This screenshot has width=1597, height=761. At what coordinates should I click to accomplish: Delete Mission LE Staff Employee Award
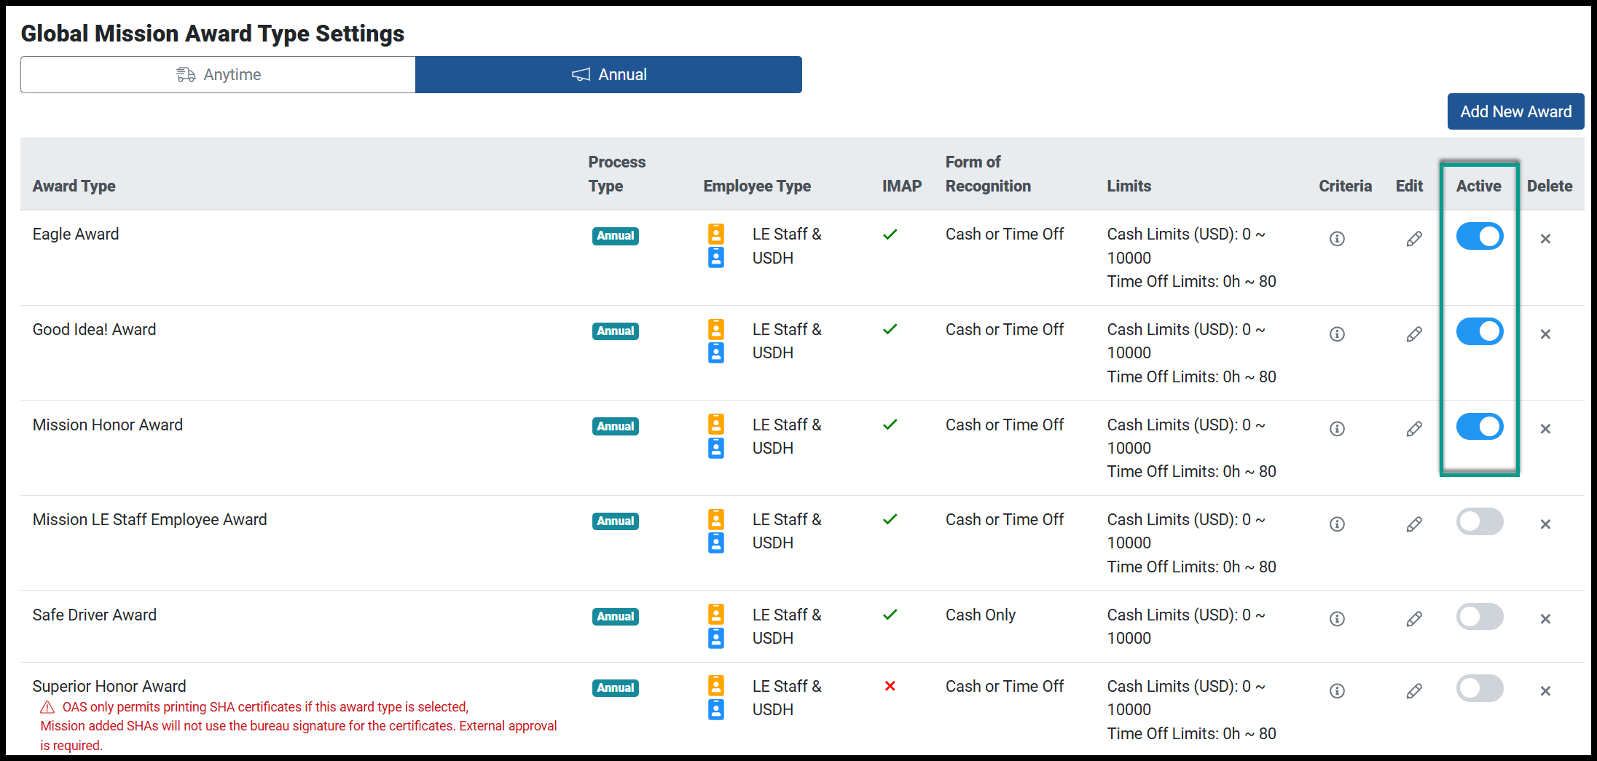tap(1545, 524)
